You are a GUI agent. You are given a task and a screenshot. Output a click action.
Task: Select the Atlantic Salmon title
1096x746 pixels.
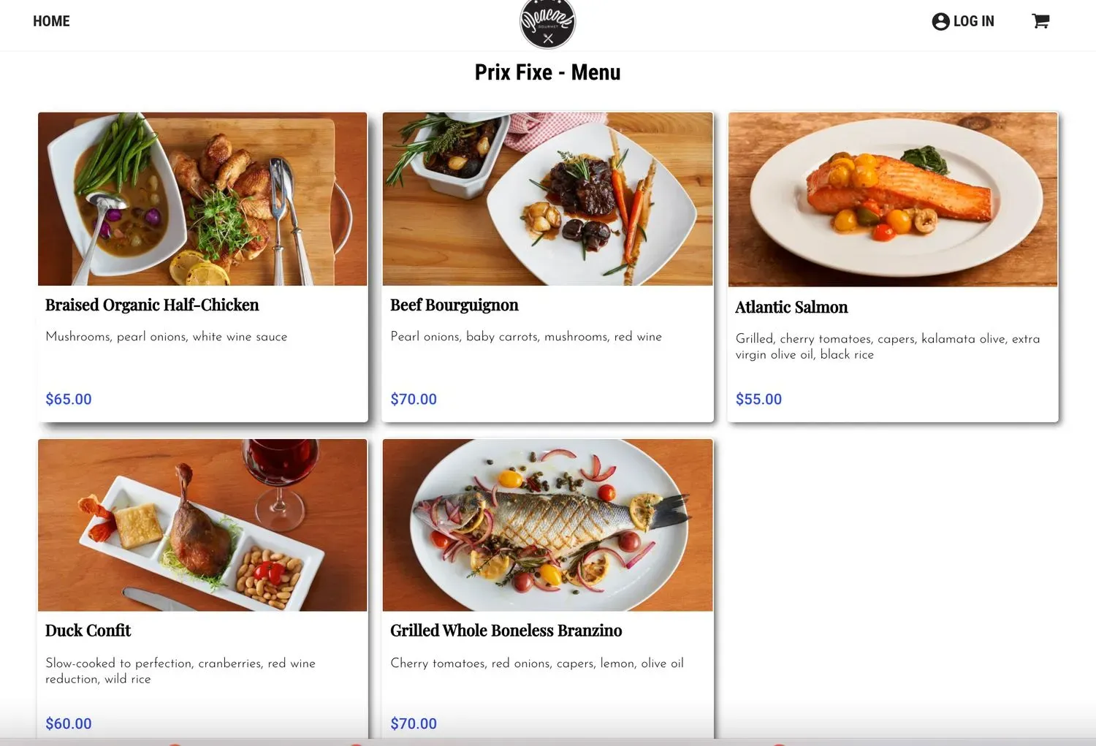(791, 308)
